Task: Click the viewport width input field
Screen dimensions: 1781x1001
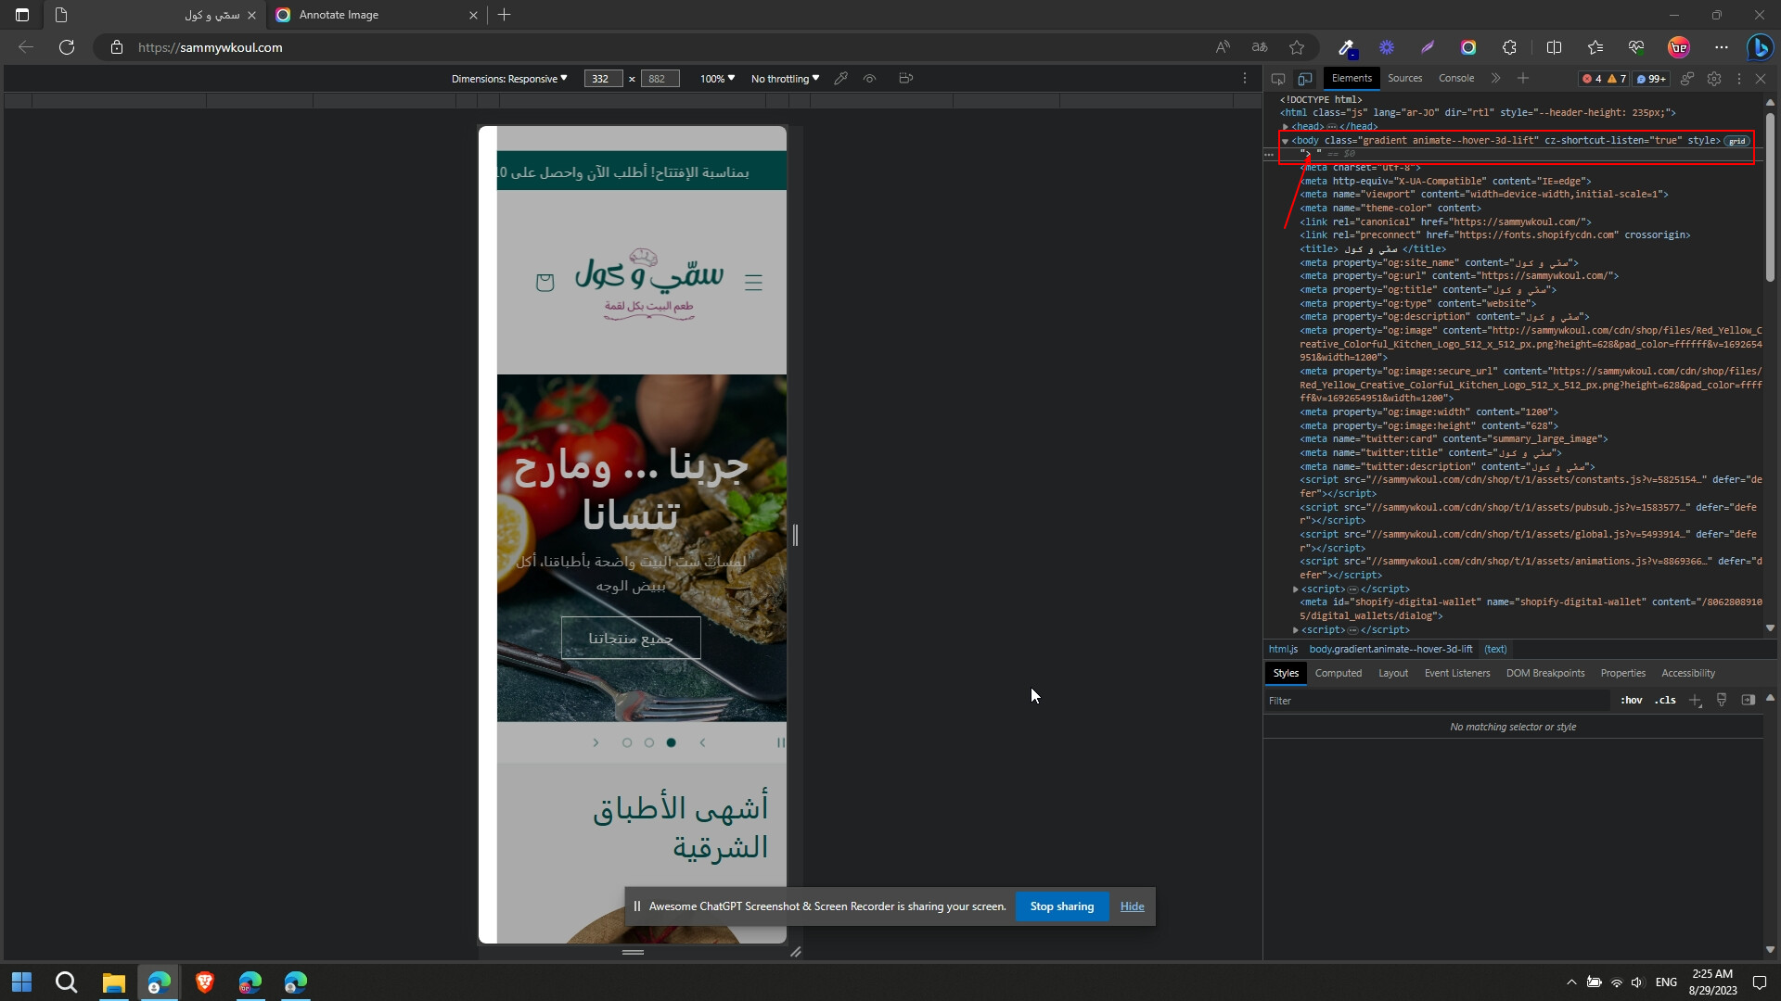Action: pos(602,79)
